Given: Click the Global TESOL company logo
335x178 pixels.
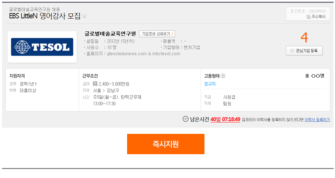Looking at the screenshot, I should (x=42, y=47).
